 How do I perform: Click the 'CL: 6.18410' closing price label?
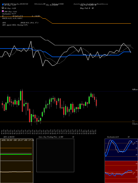52,5
